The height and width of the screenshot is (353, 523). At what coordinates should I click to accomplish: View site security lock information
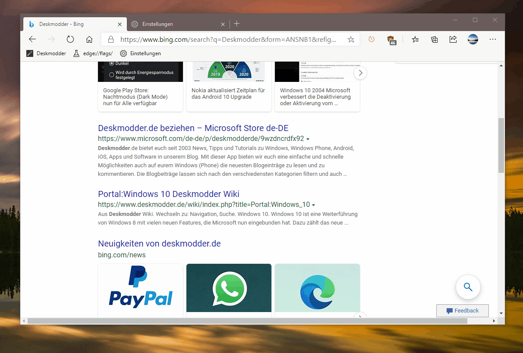[x=111, y=39]
